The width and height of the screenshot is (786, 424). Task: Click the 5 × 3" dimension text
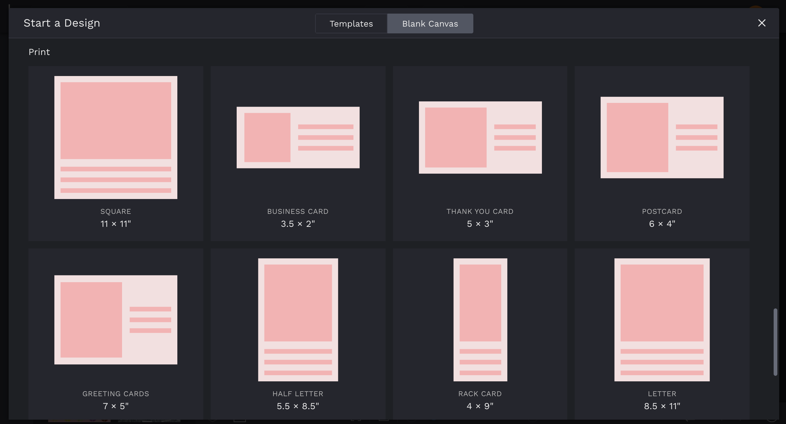(480, 224)
